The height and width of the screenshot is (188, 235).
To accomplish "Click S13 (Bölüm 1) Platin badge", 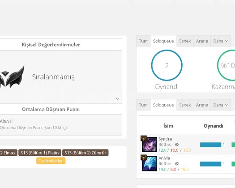I will click(40, 153).
